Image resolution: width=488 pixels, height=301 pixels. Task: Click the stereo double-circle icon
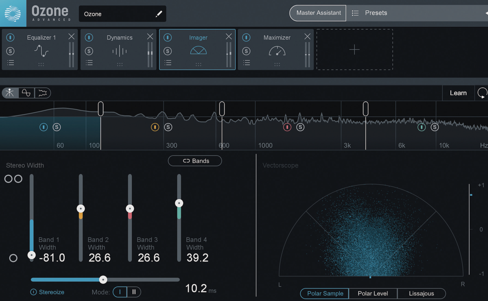point(13,179)
